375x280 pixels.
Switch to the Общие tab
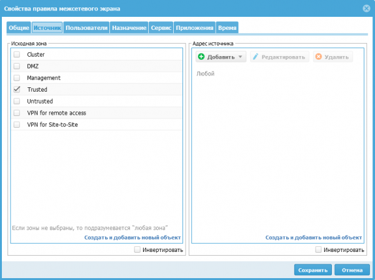tap(18, 27)
